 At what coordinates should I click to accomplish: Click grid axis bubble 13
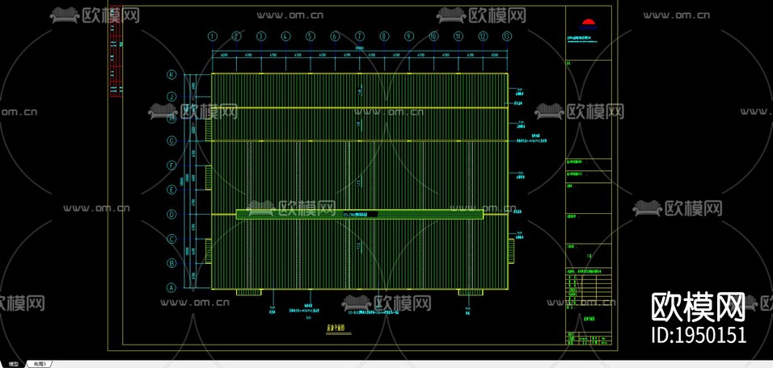click(507, 36)
